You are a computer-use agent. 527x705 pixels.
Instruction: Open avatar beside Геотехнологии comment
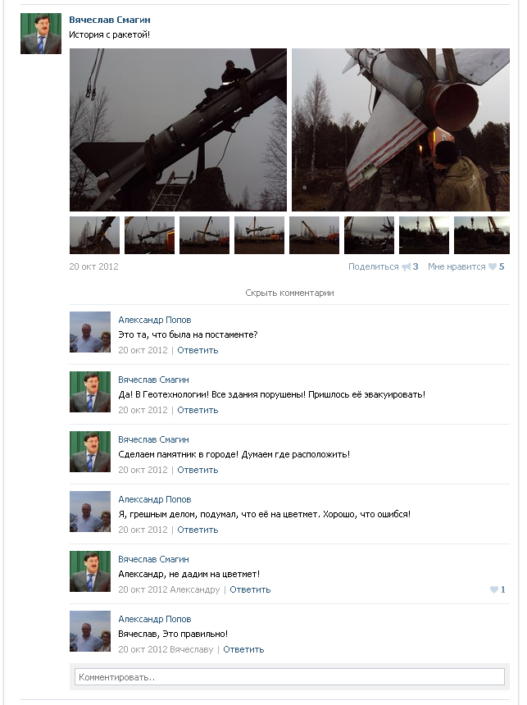[x=90, y=392]
